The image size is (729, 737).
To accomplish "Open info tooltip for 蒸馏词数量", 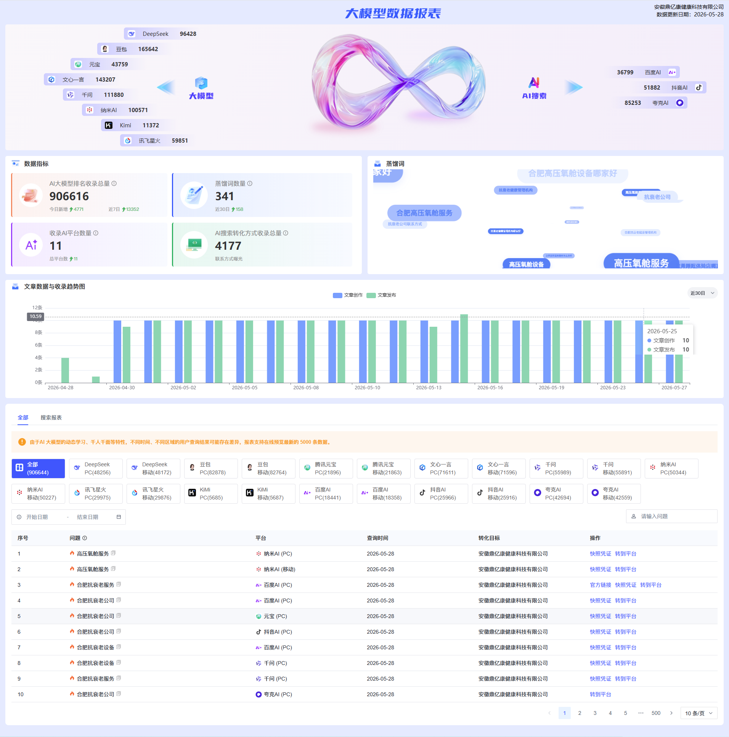I will 250,183.
